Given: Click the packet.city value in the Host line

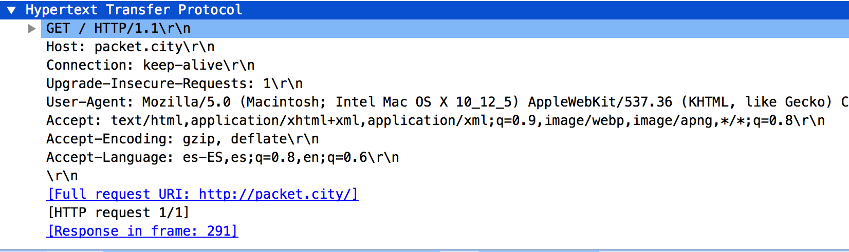Looking at the screenshot, I should tap(138, 47).
